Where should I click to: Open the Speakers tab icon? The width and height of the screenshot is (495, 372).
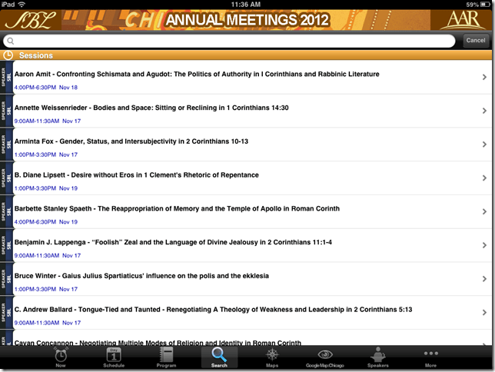[378, 354]
